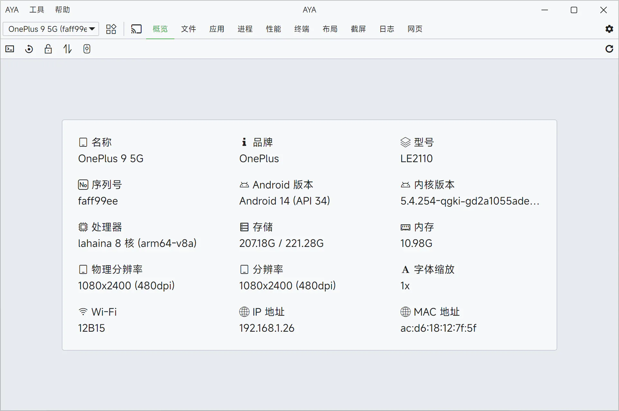Screen dimensions: 619x411
Task: Click the IP 地址 label
Action: [x=269, y=312]
